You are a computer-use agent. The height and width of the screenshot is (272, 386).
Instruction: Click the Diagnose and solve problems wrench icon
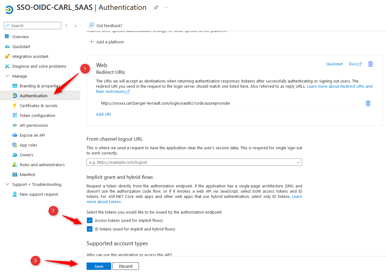click(x=7, y=66)
